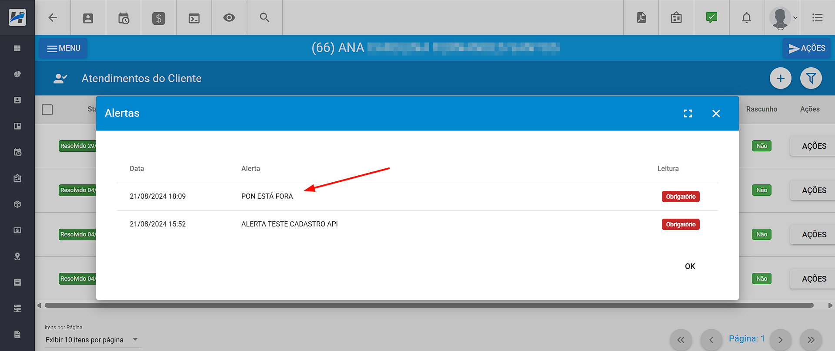The height and width of the screenshot is (351, 835).
Task: Click the Data column header in Alertas
Action: 137,169
